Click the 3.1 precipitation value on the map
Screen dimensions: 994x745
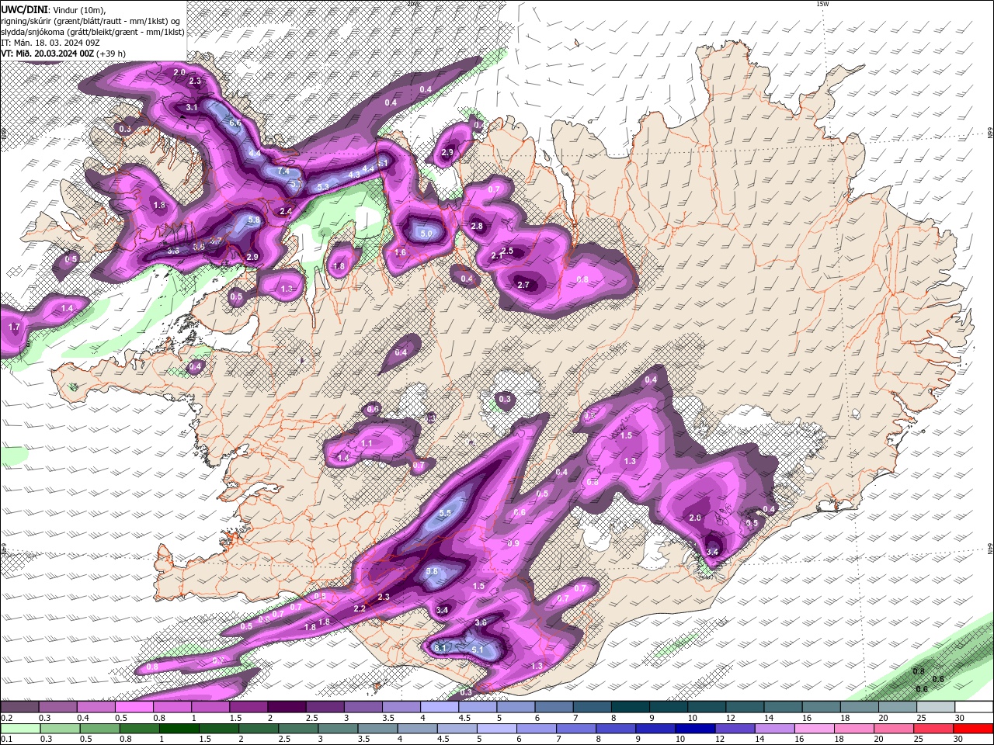[x=192, y=107]
